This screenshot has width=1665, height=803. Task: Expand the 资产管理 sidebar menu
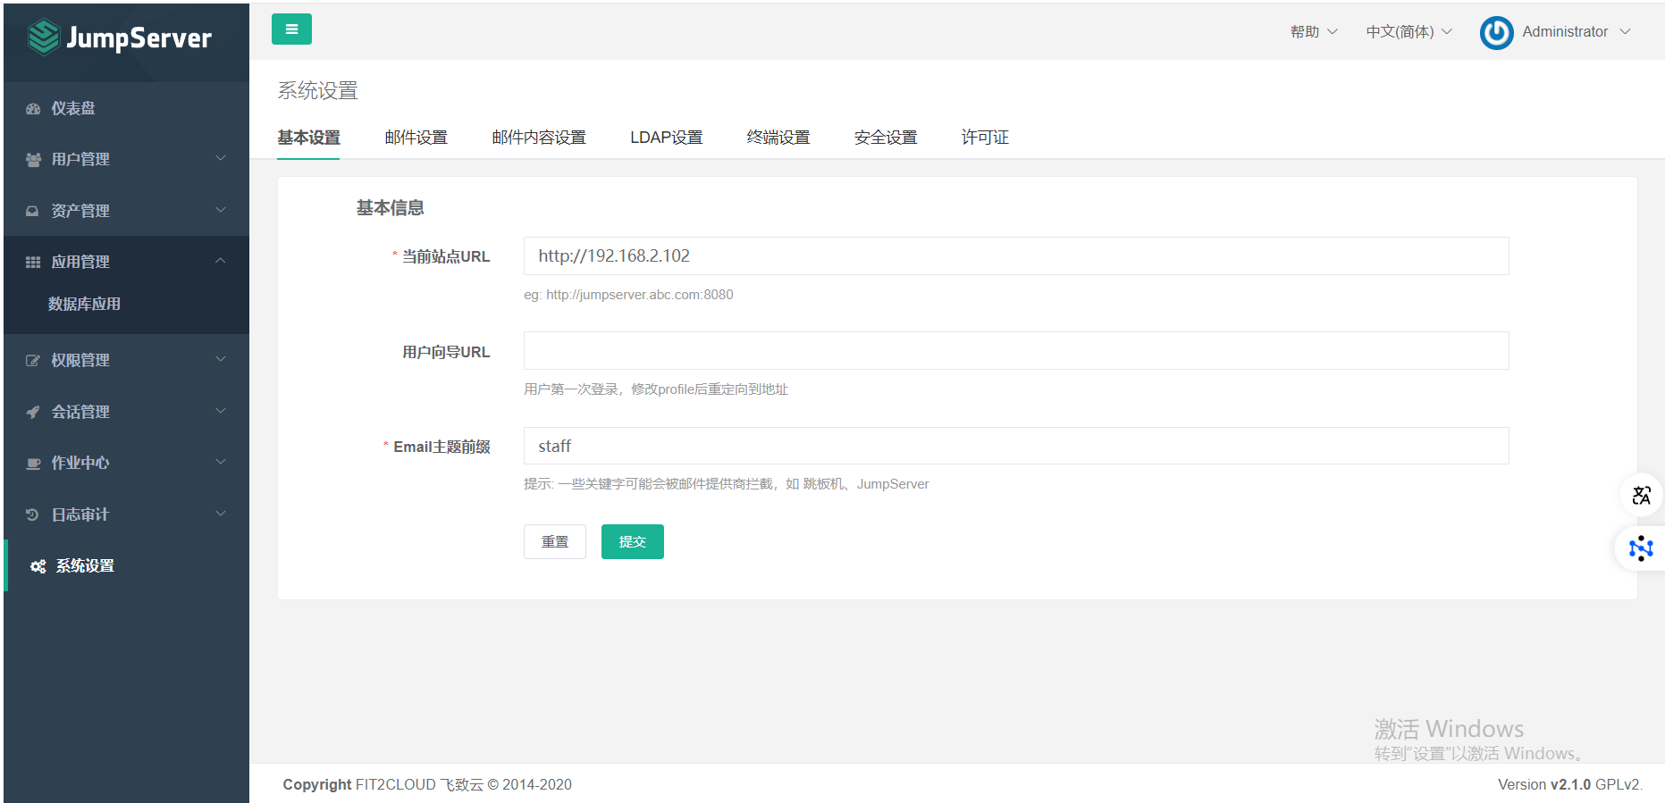coord(125,211)
